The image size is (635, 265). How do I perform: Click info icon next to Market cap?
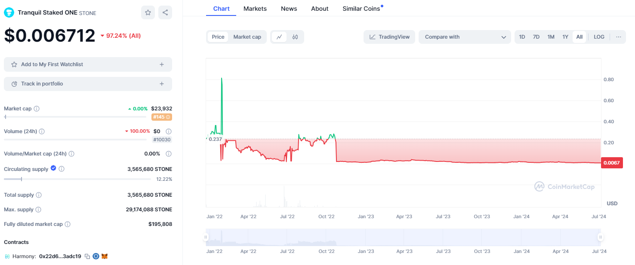(x=37, y=109)
